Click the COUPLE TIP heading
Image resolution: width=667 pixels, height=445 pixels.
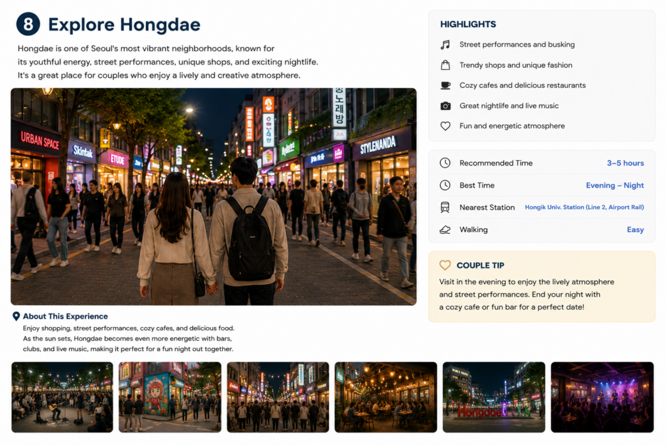click(x=480, y=265)
